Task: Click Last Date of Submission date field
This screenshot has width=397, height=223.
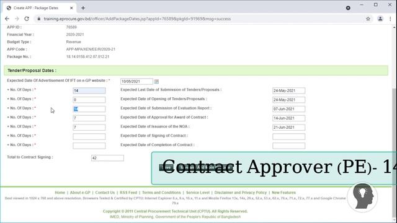Action: click(x=289, y=90)
